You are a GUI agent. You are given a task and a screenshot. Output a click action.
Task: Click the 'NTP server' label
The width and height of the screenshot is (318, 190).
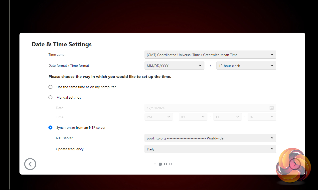[64, 138]
